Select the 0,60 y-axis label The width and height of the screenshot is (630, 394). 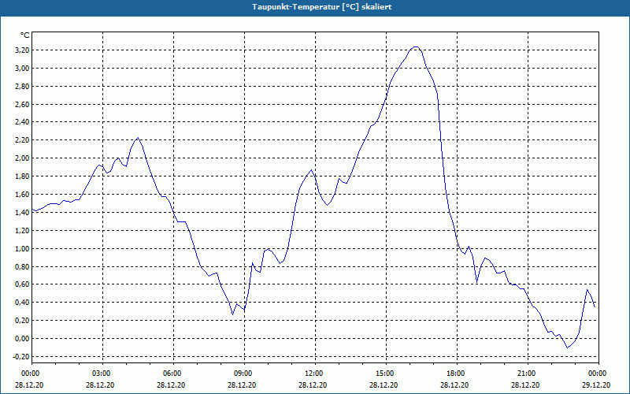point(23,284)
